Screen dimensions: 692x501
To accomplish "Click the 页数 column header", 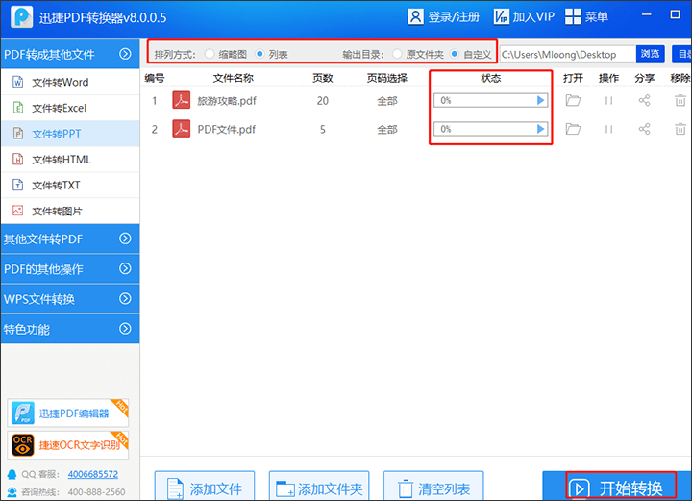I will click(323, 78).
